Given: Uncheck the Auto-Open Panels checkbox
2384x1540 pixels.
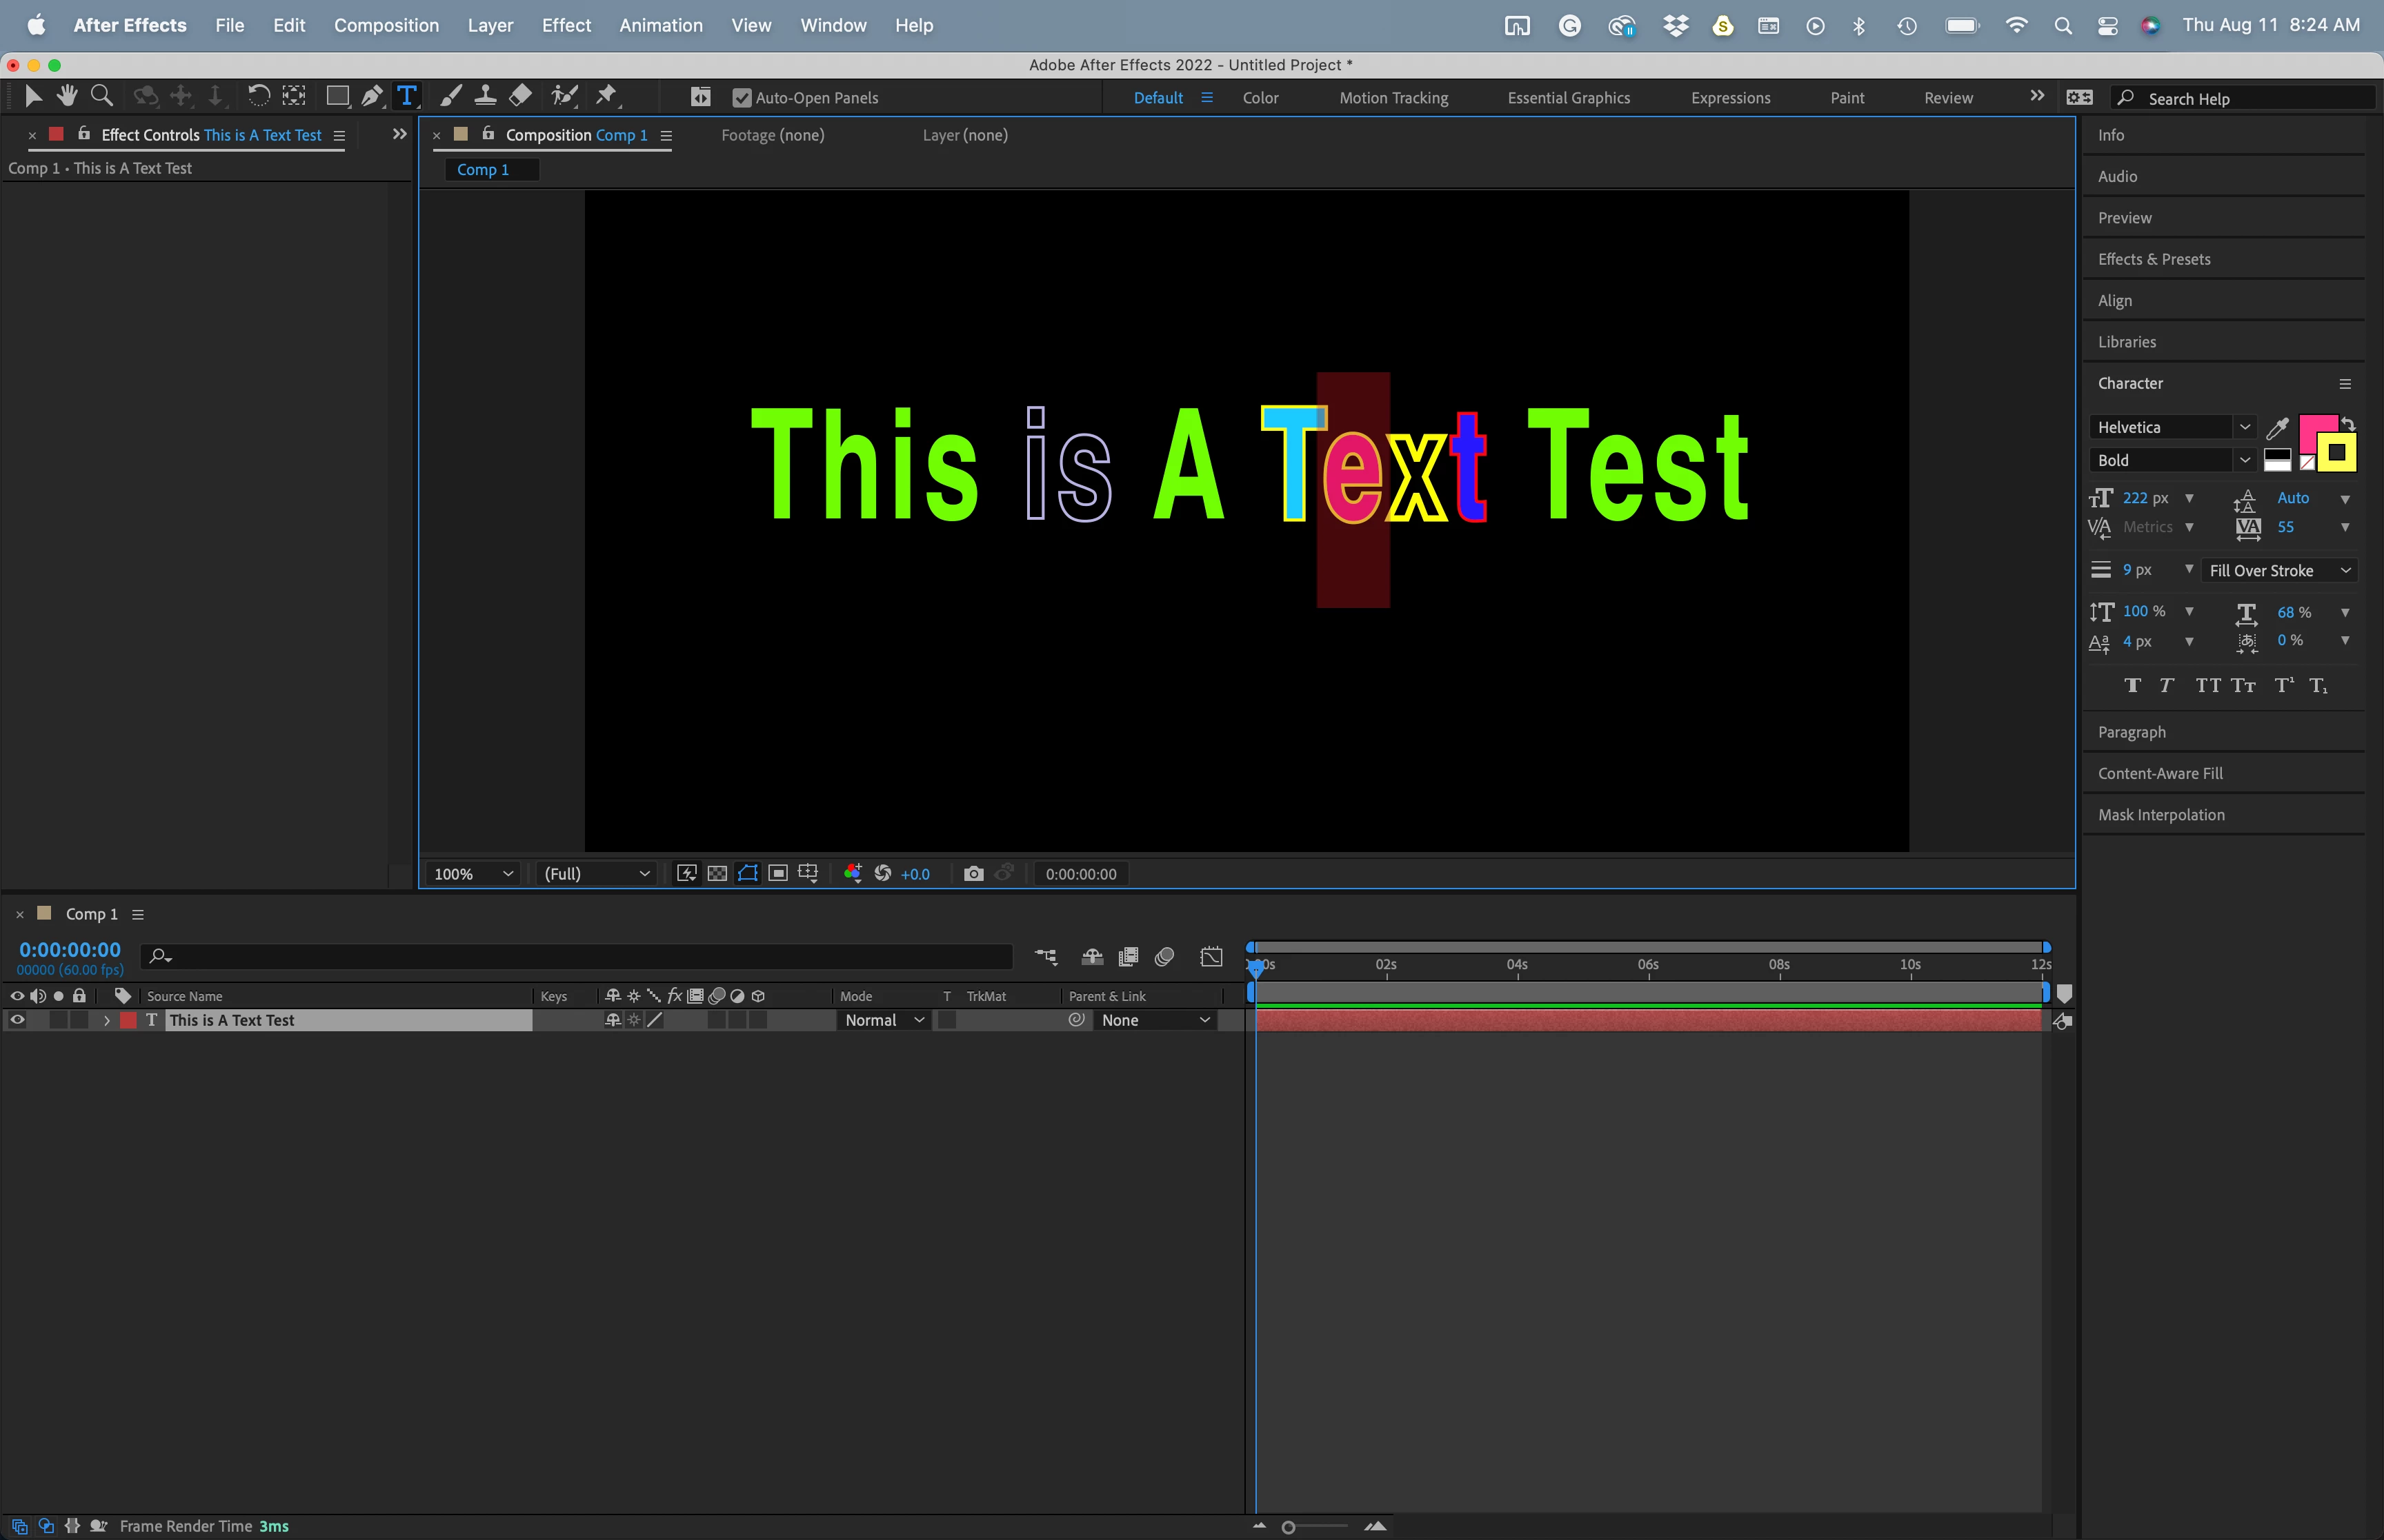Looking at the screenshot, I should point(742,98).
